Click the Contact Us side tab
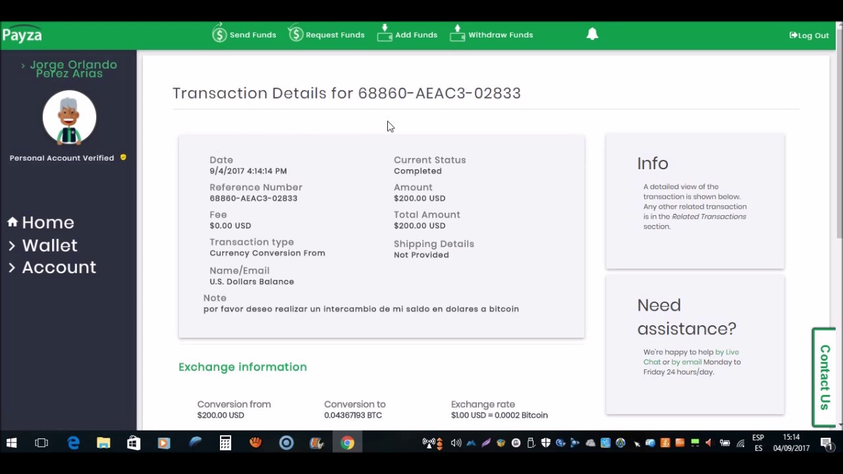Image resolution: width=843 pixels, height=474 pixels. 824,377
